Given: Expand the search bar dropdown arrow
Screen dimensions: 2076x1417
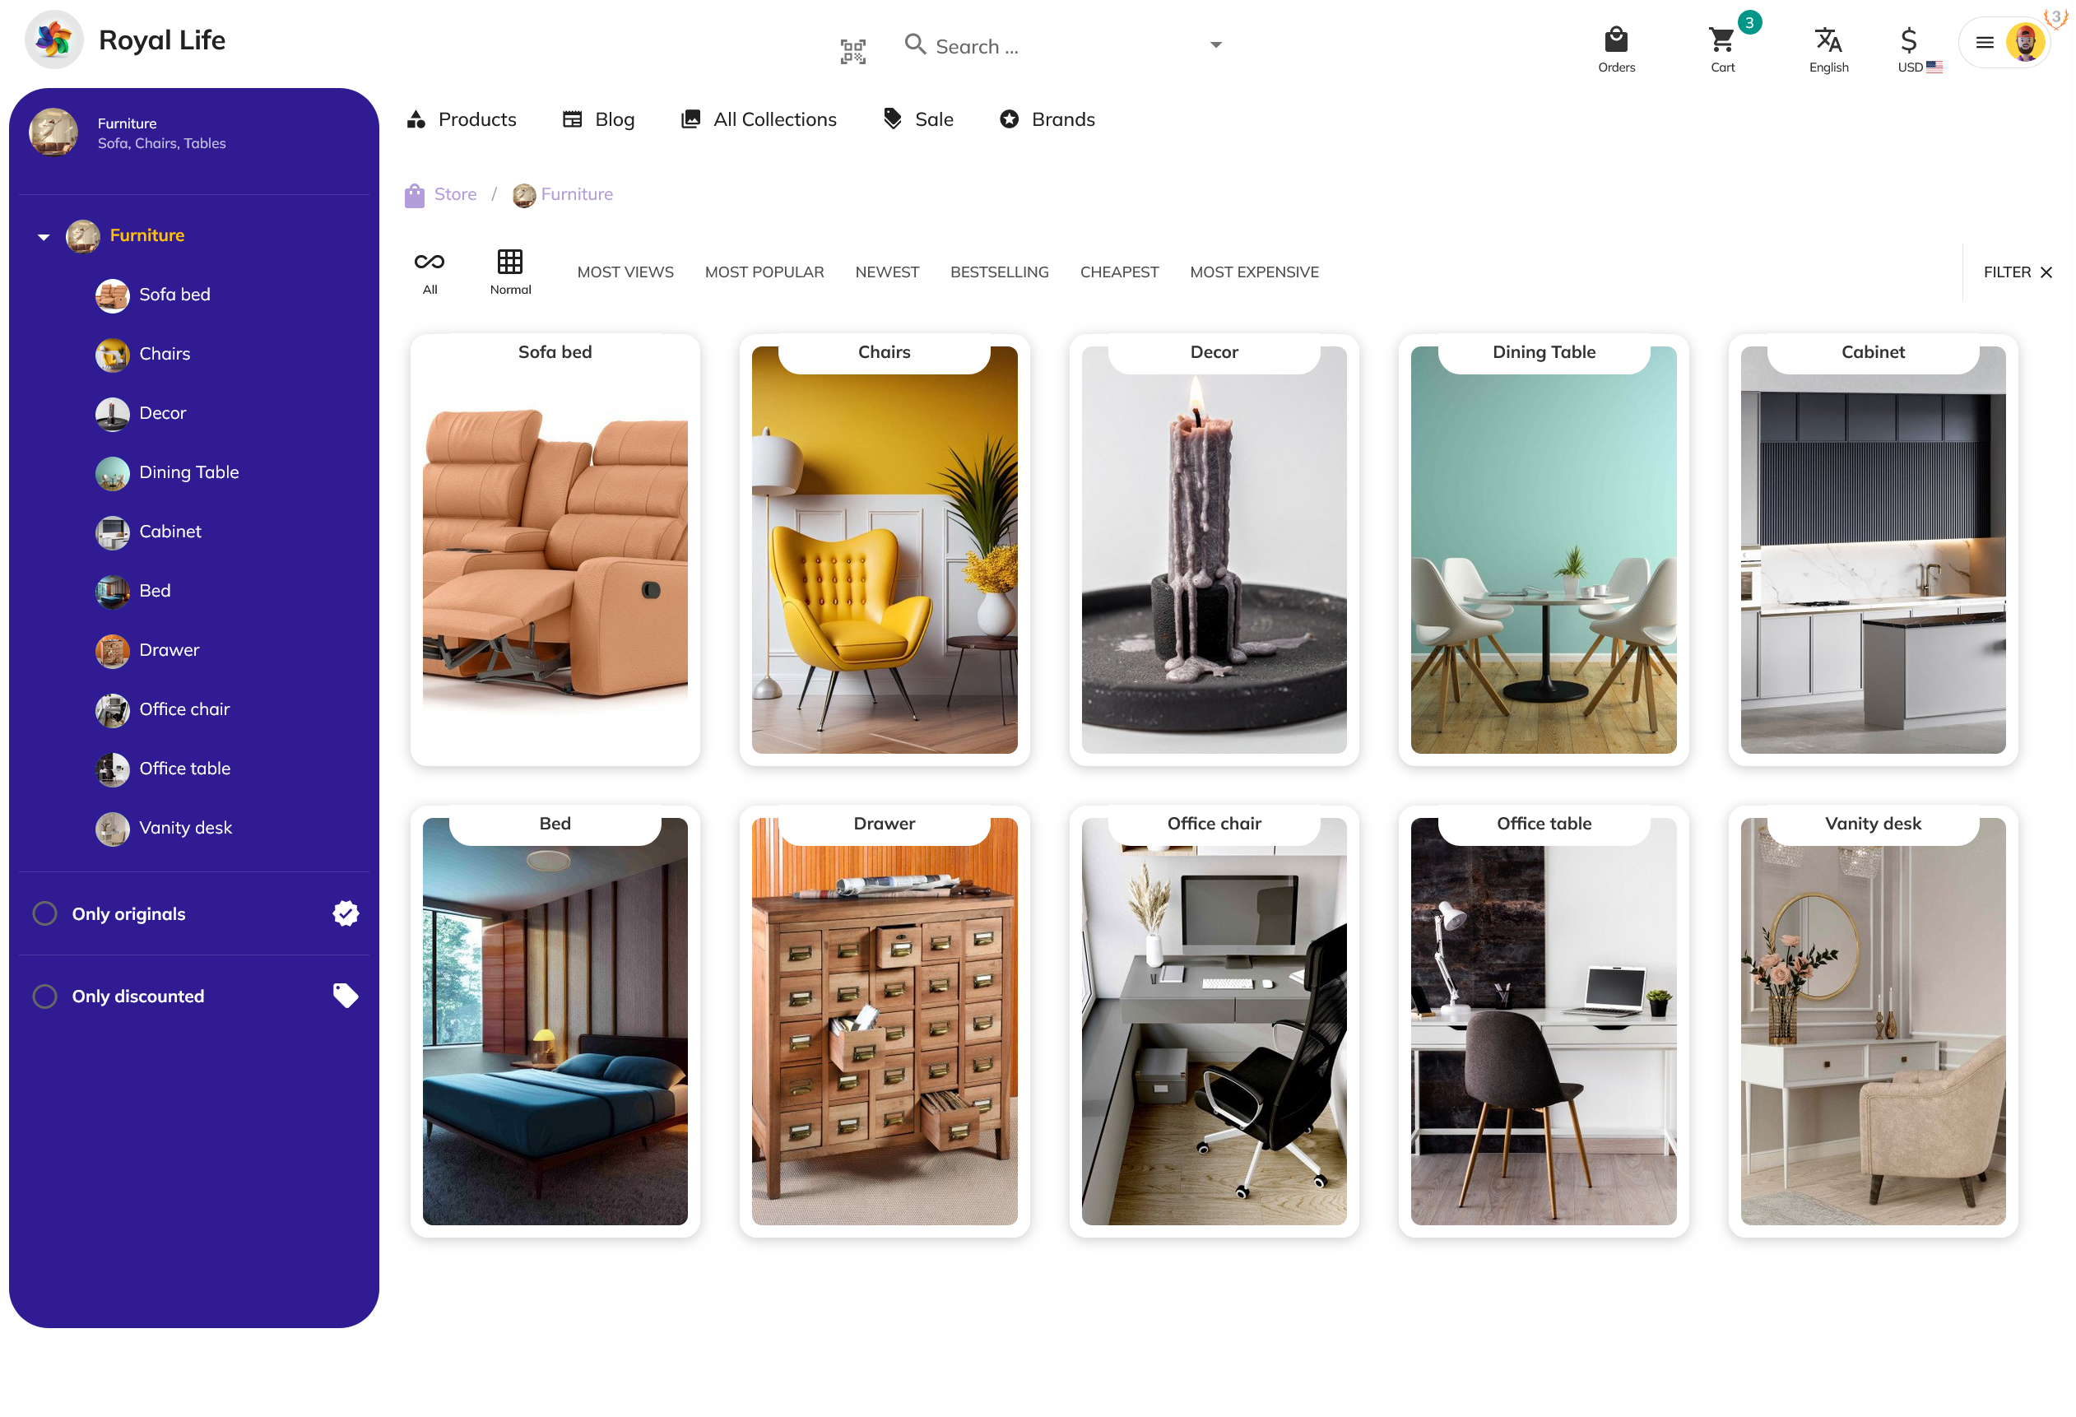Looking at the screenshot, I should (x=1214, y=44).
